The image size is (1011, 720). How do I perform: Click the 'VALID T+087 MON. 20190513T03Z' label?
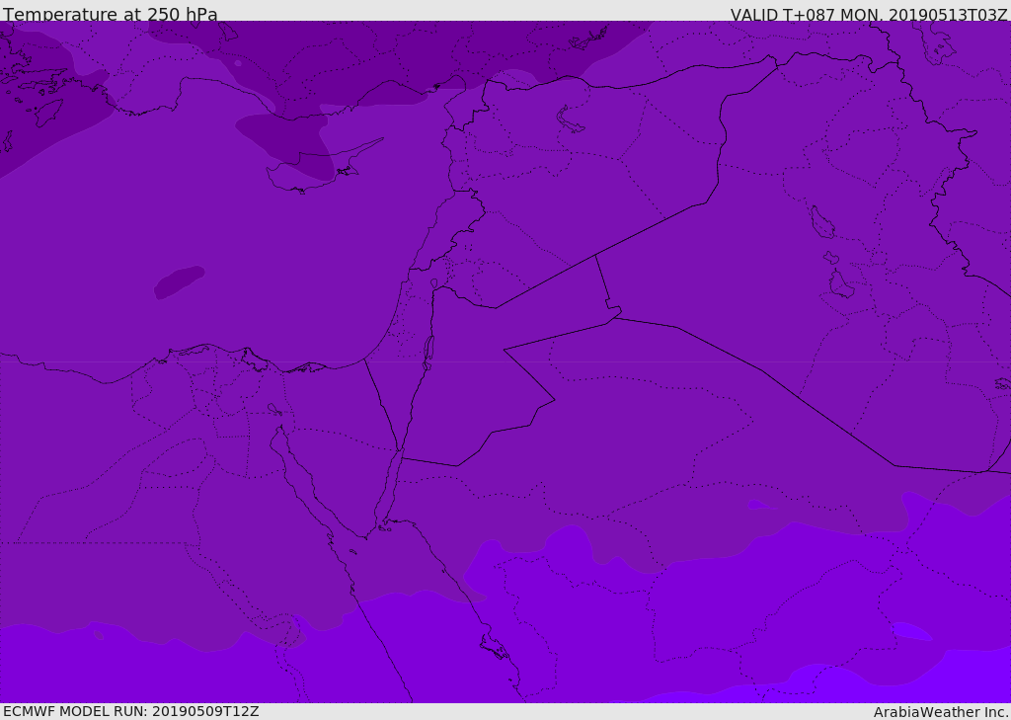point(869,14)
